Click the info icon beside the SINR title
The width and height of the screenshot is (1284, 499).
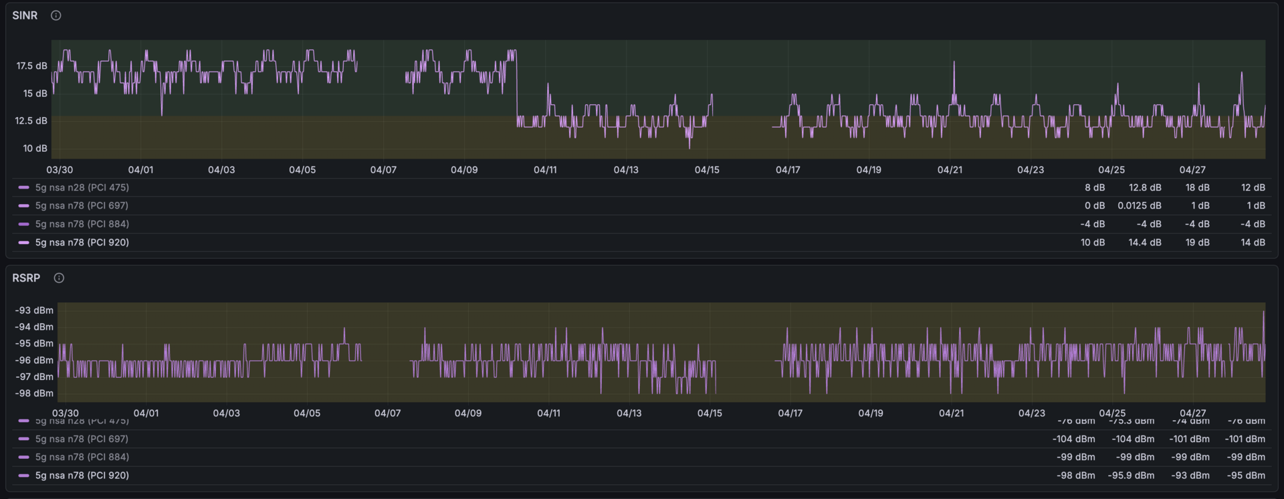pos(56,15)
